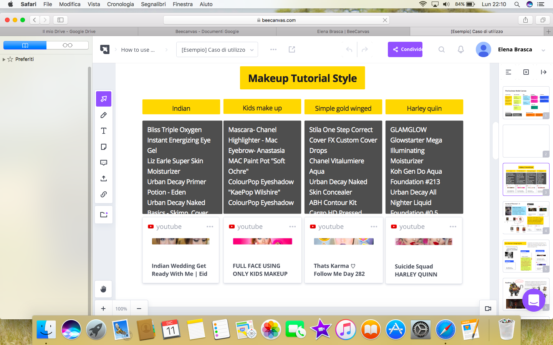This screenshot has width=553, height=345.
Task: Expand the Preferiti folder
Action: coord(4,59)
